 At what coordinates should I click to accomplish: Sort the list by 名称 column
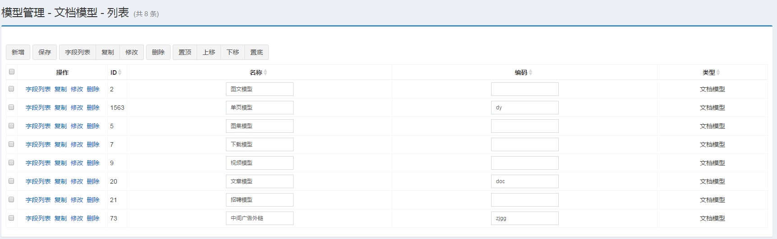tap(259, 72)
